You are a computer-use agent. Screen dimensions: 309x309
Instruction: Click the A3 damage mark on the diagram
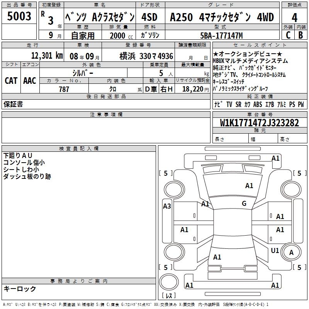[x=167, y=206]
